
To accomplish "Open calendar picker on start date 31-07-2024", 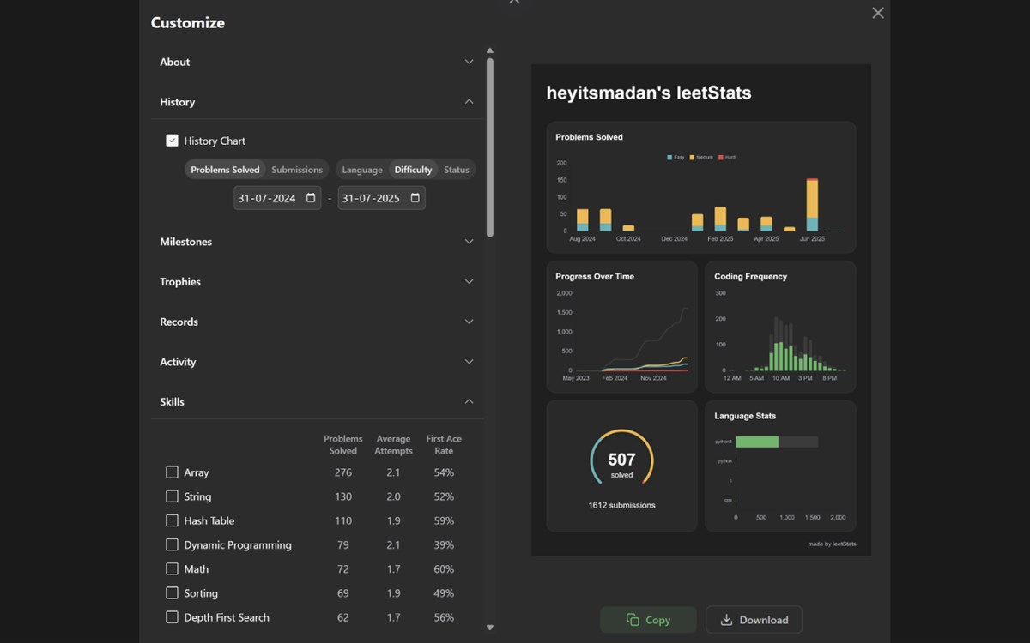I will pos(311,198).
